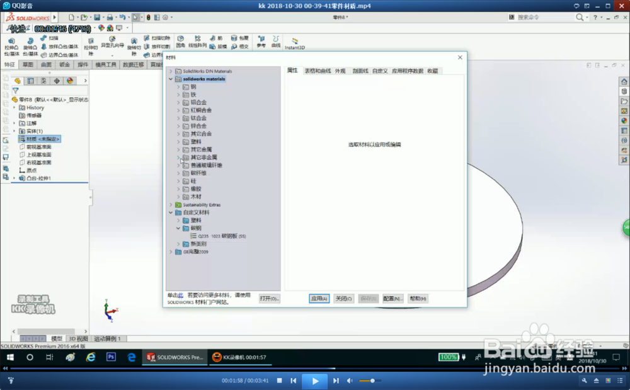Choose the Select cursor tool
Image resolution: width=630 pixels, height=390 pixels.
135,17
